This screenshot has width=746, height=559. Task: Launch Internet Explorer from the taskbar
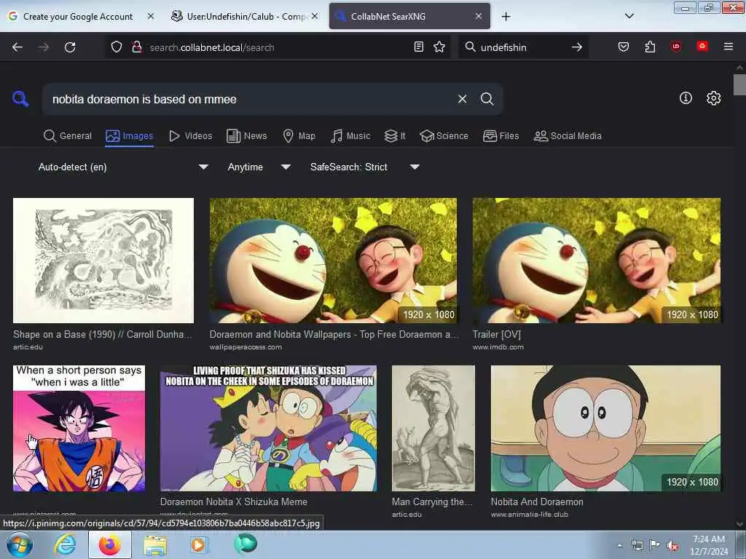tap(65, 544)
